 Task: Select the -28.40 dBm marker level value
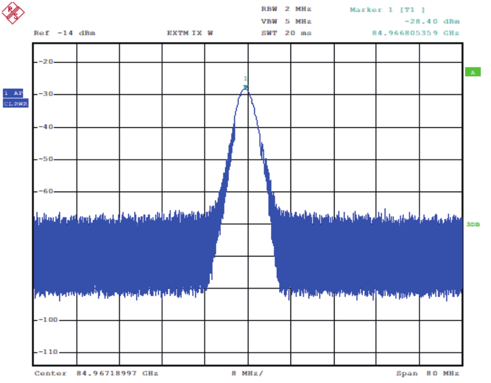432,21
